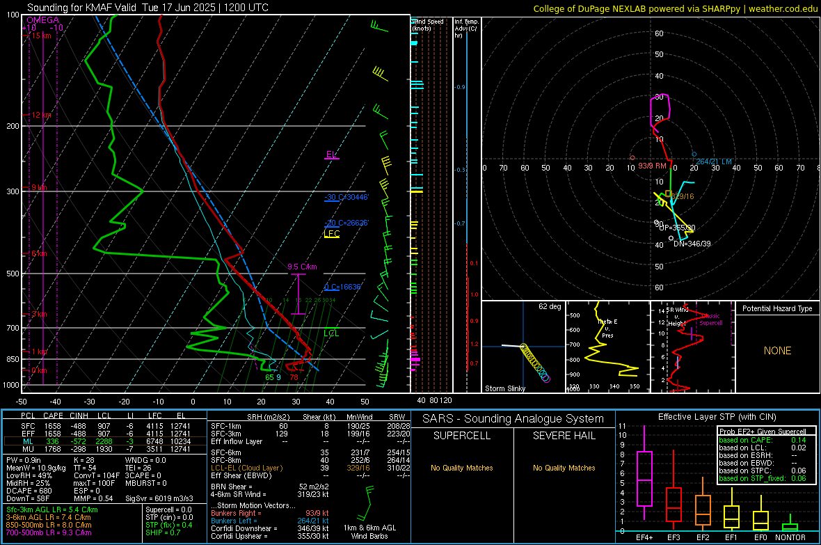The image size is (821, 545).
Task: Select the SFC parcel row label
Action: 28,426
